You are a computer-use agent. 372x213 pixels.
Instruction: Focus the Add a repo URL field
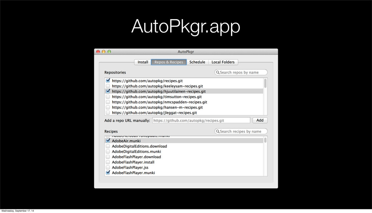201,120
